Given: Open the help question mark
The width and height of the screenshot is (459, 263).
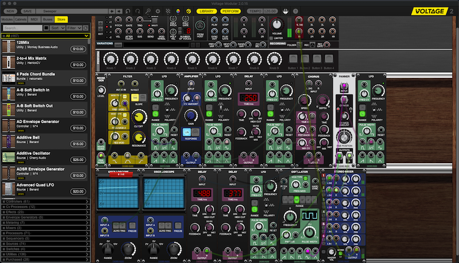Looking at the screenshot, I should point(295,11).
